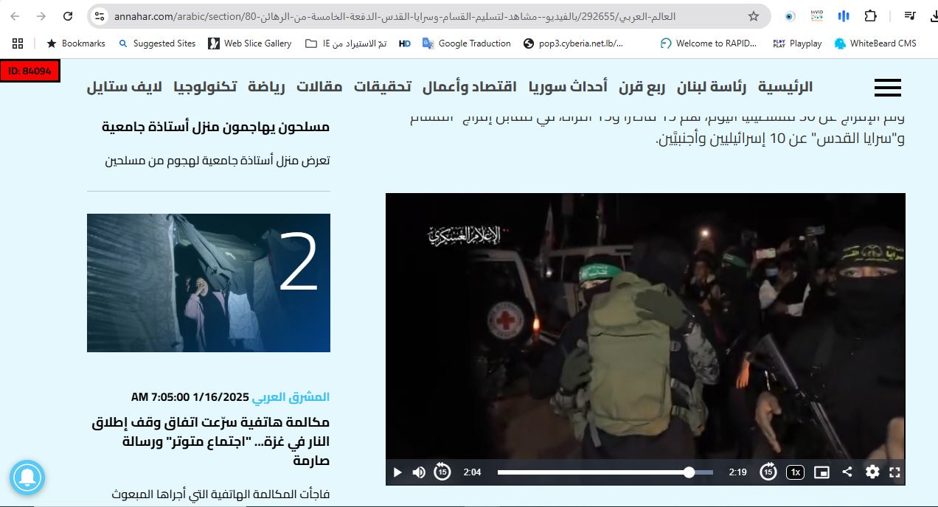Bookmark this page with star icon
938x507 pixels.
(x=753, y=16)
